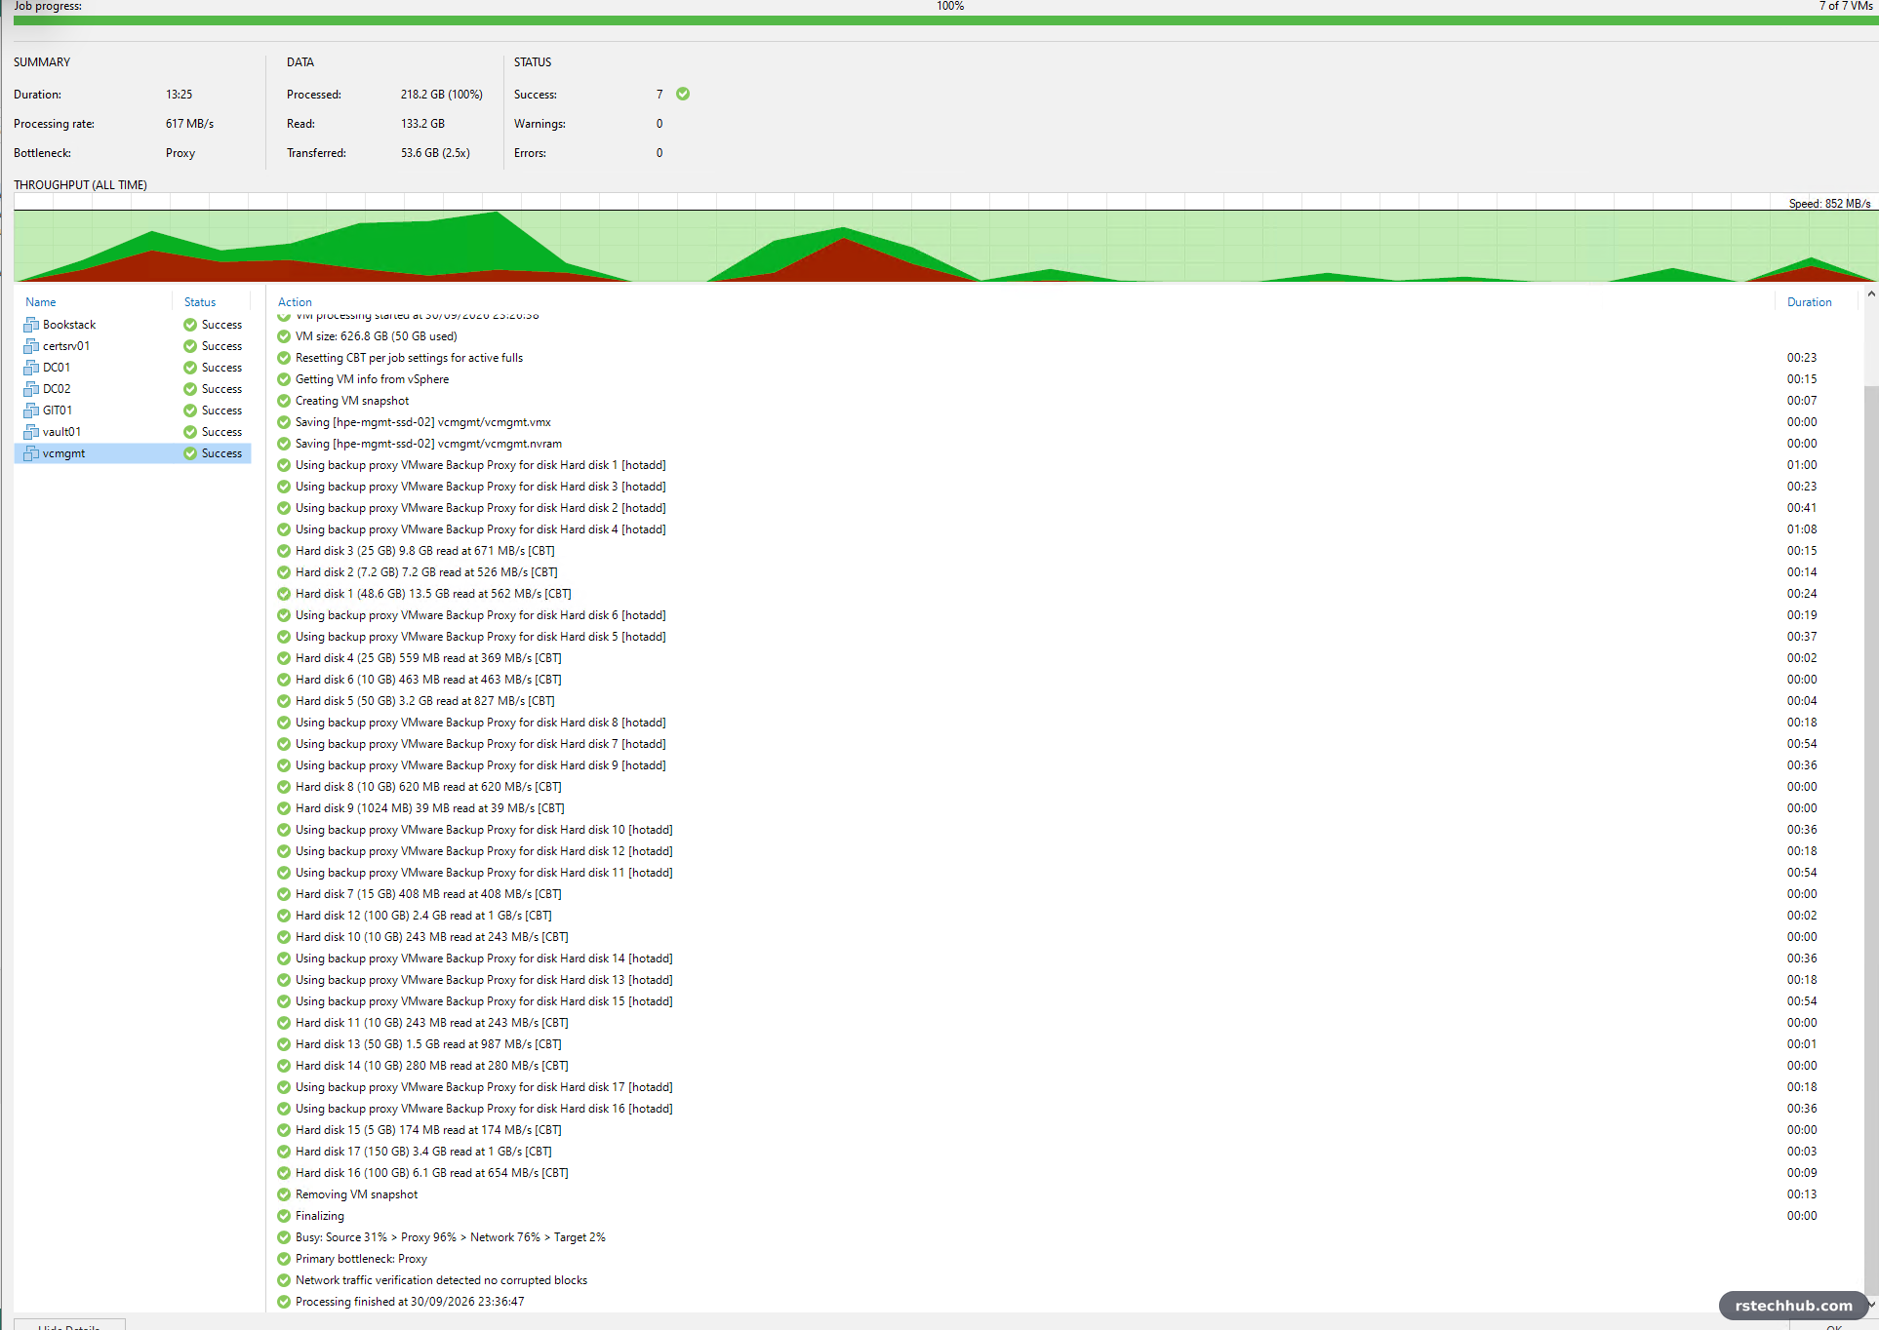Screen dimensions: 1879x1330
Task: Select the vcmgmt VM icon
Action: point(31,453)
